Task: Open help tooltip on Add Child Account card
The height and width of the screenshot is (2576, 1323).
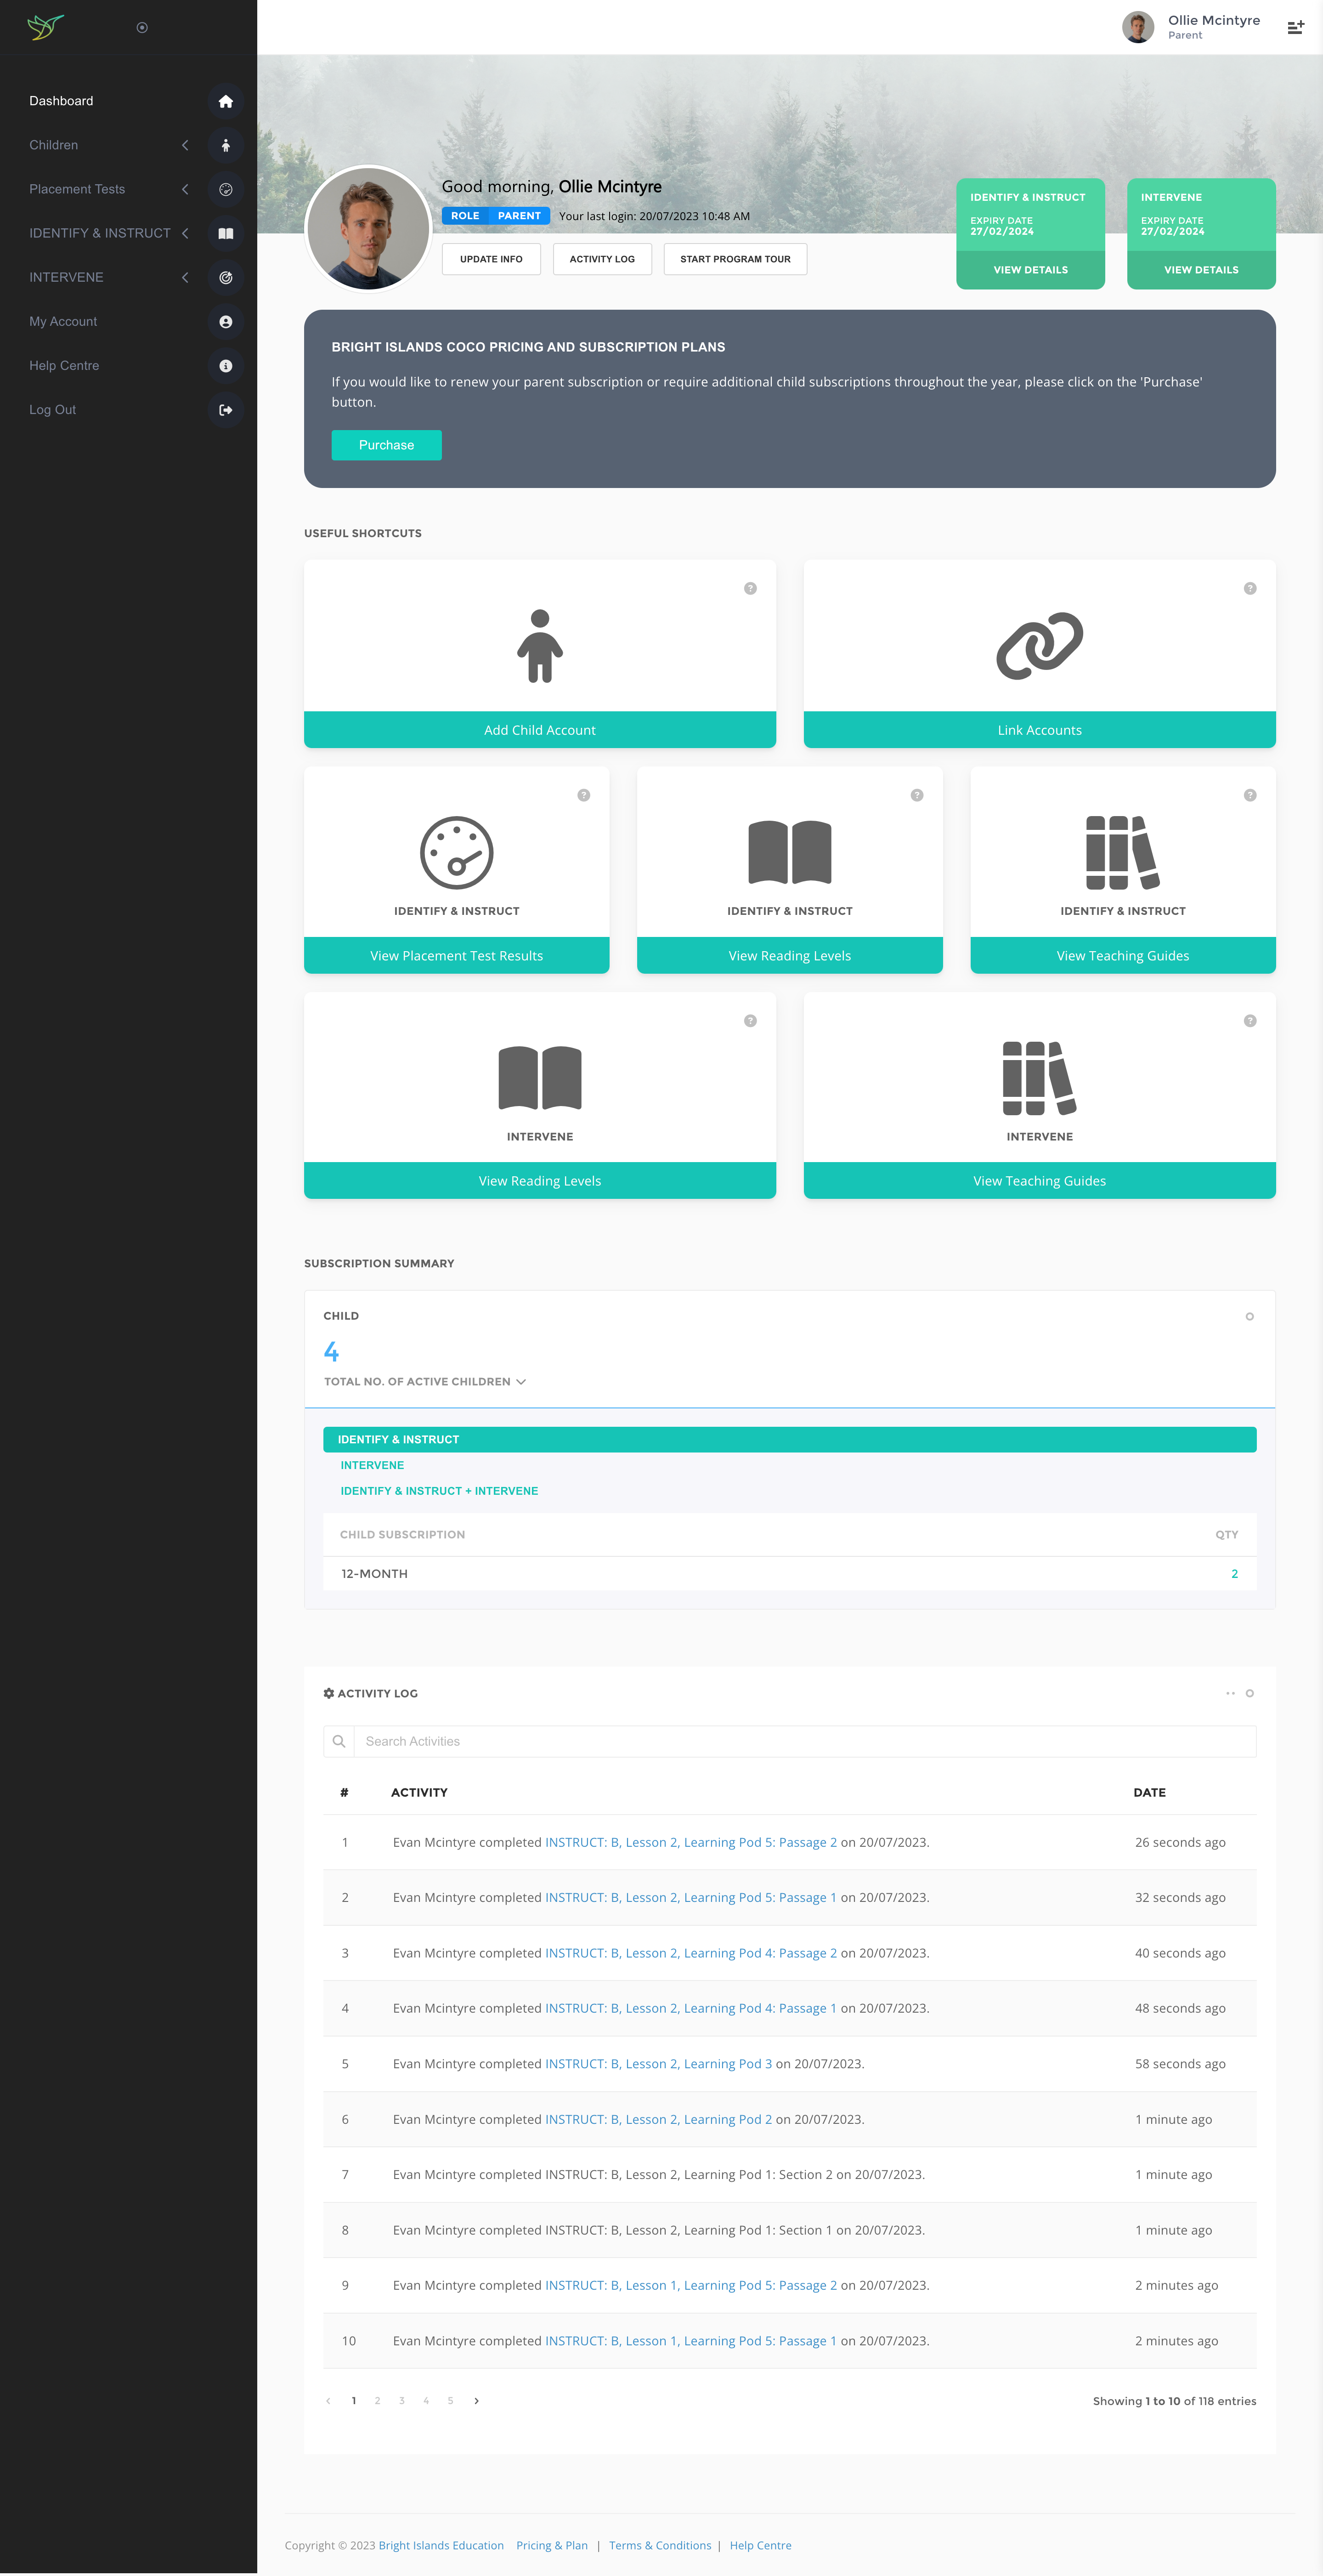Action: click(750, 589)
